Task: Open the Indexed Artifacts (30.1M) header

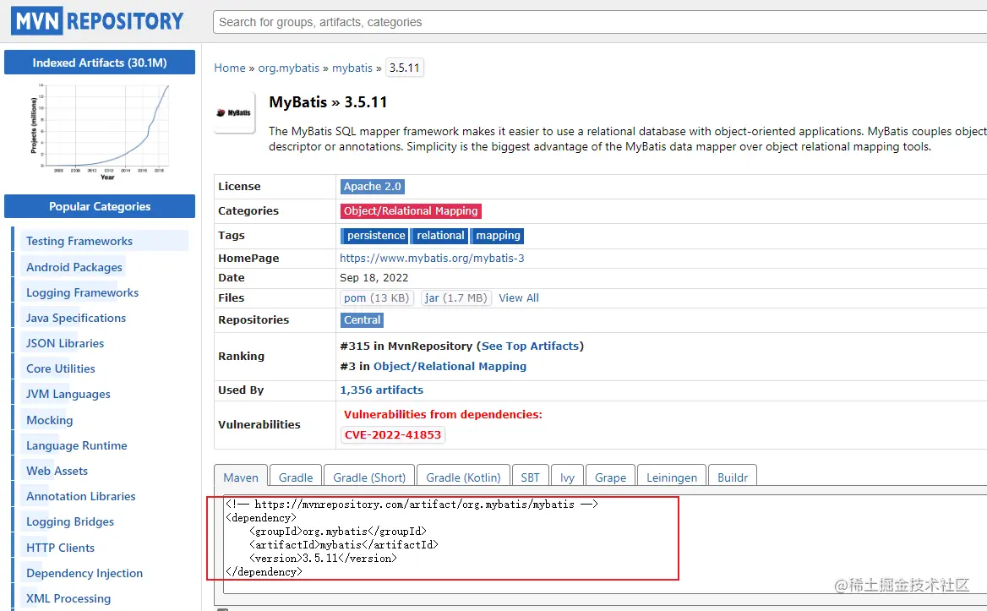Action: coord(100,63)
